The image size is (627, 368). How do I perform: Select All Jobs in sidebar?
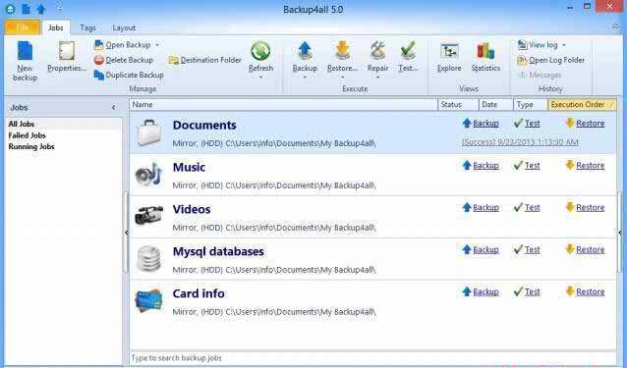coord(22,124)
